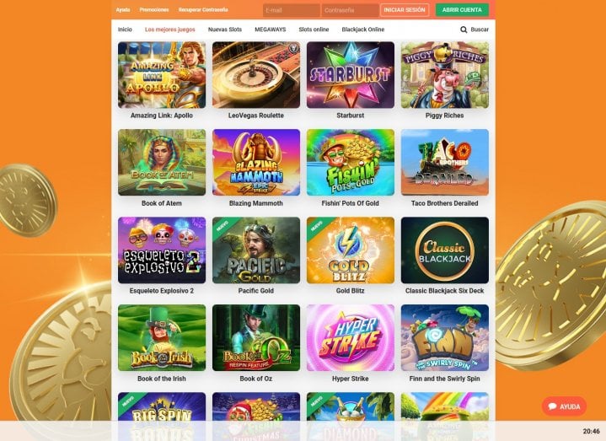606x441 pixels.
Task: Open the MEGAWAYS tab
Action: (271, 30)
